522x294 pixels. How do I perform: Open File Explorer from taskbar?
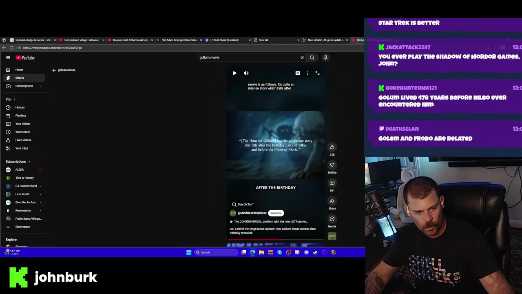click(x=261, y=252)
